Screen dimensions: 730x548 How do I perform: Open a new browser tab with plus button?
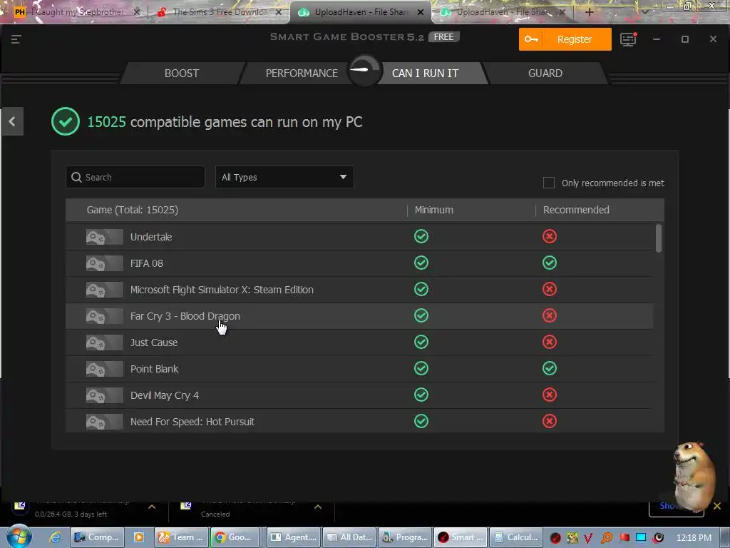(589, 12)
